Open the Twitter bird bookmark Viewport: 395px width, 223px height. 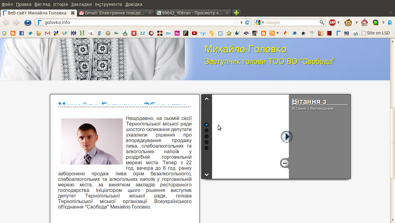tap(30, 33)
